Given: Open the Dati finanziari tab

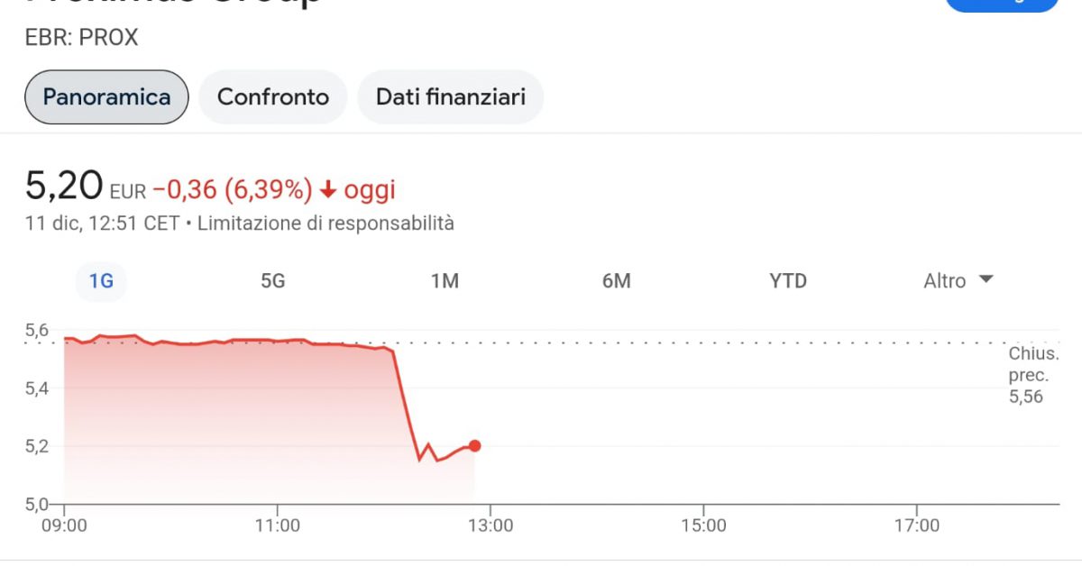Looking at the screenshot, I should 451,96.
